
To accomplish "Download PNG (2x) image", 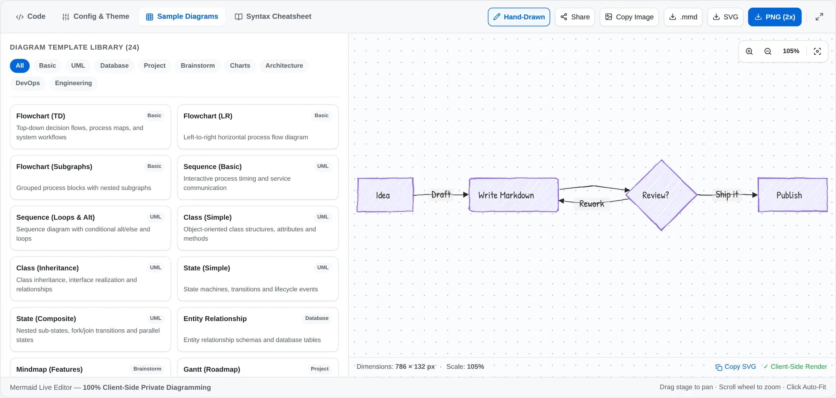I will tap(775, 17).
